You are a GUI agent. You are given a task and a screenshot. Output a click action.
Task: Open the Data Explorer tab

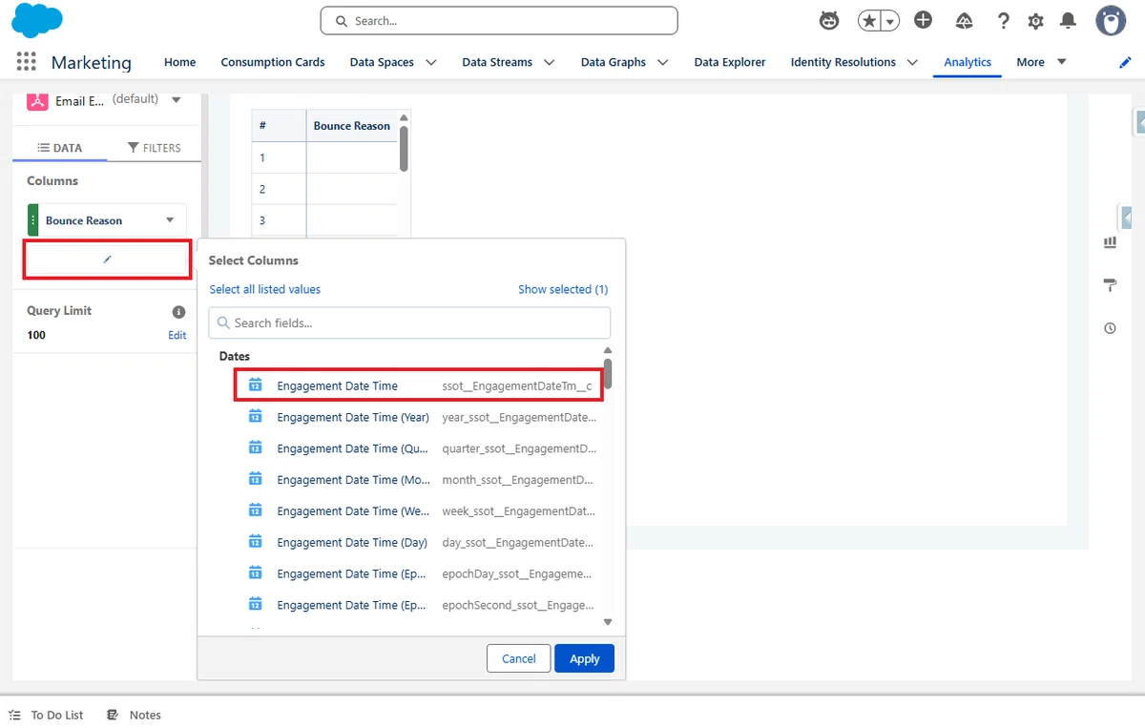730,62
